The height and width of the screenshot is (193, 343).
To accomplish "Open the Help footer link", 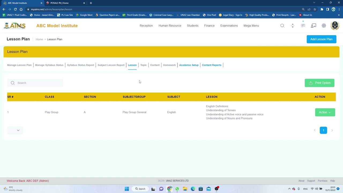I will coord(333,181).
